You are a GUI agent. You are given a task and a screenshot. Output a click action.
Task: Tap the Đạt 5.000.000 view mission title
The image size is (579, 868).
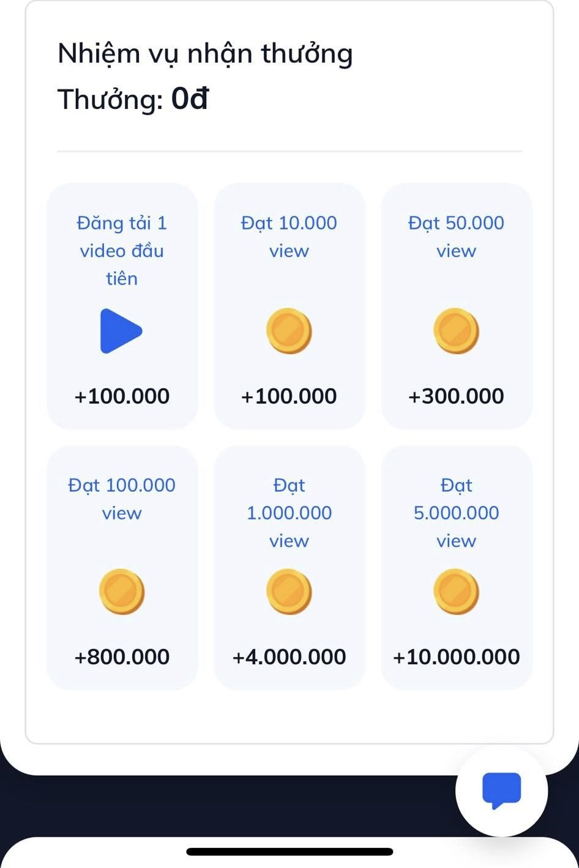(456, 513)
